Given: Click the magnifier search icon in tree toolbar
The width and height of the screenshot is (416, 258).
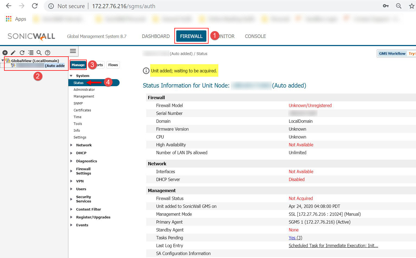Looking at the screenshot, I should tap(39, 53).
